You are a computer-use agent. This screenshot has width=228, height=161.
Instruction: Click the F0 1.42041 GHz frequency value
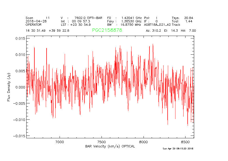[x=124, y=18]
